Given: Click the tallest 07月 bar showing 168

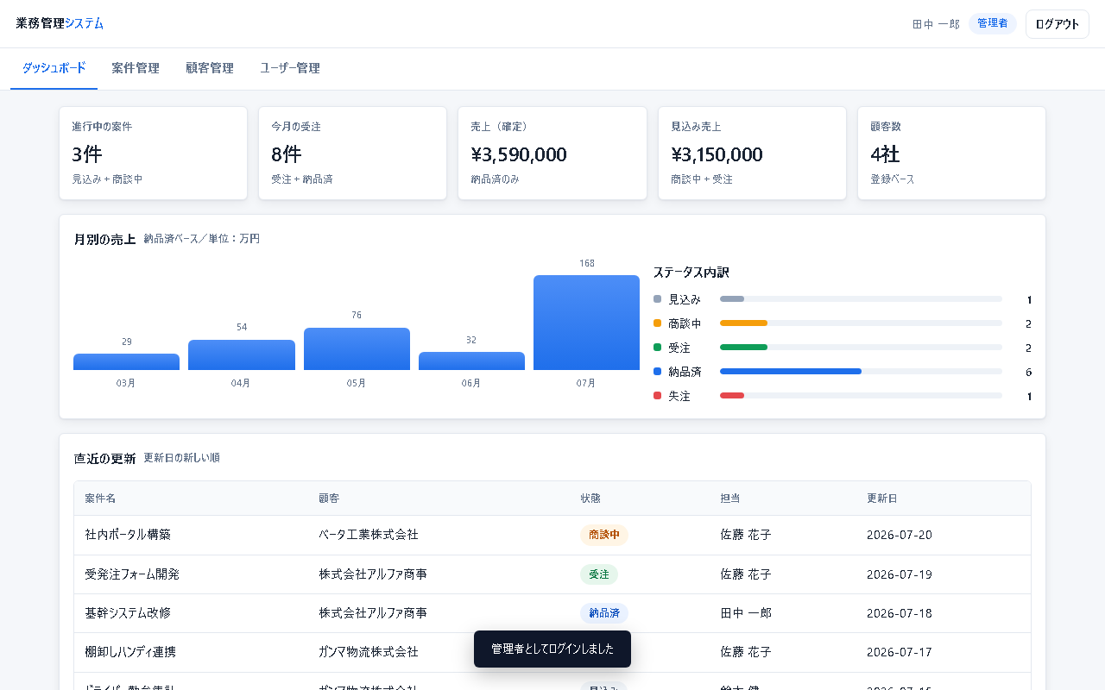Looking at the screenshot, I should click(586, 323).
